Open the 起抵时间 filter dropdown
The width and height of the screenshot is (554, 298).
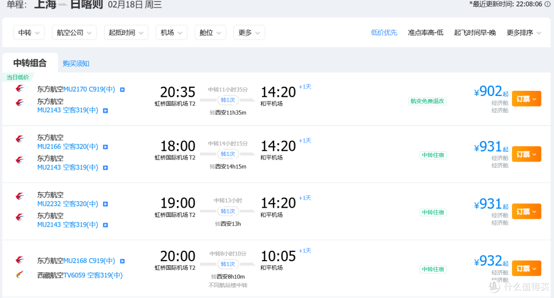tap(126, 32)
